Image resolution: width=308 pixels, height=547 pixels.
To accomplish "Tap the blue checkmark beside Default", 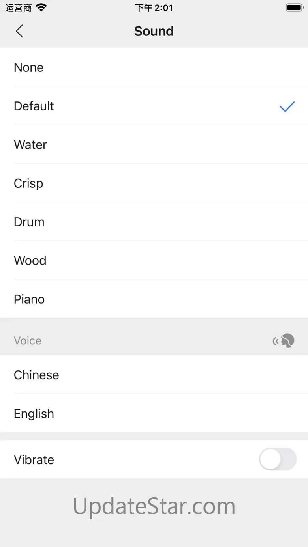I will click(287, 106).
